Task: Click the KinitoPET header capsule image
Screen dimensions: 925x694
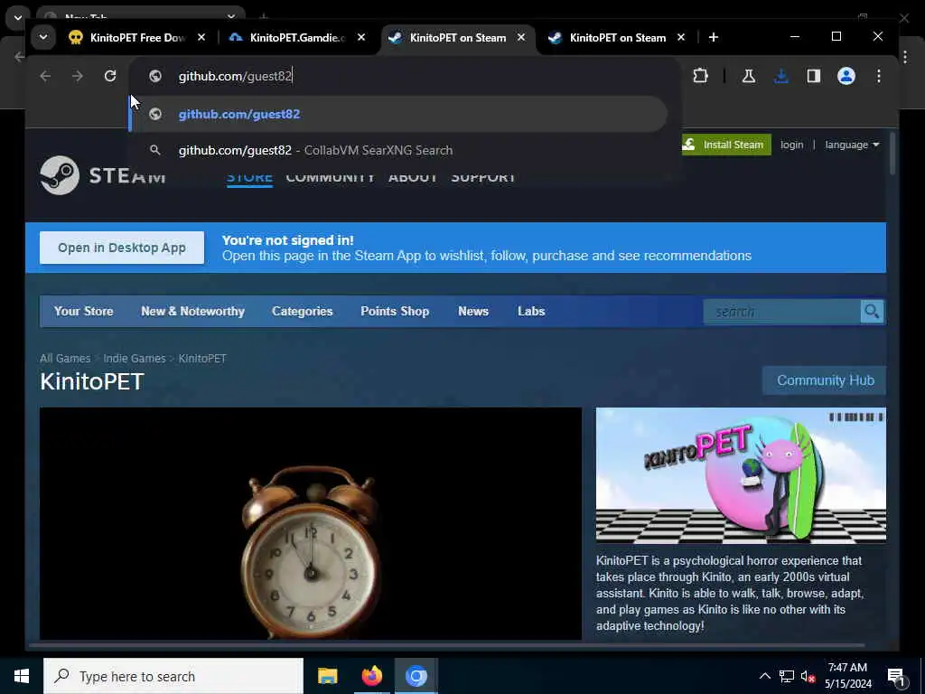Action: [x=741, y=475]
